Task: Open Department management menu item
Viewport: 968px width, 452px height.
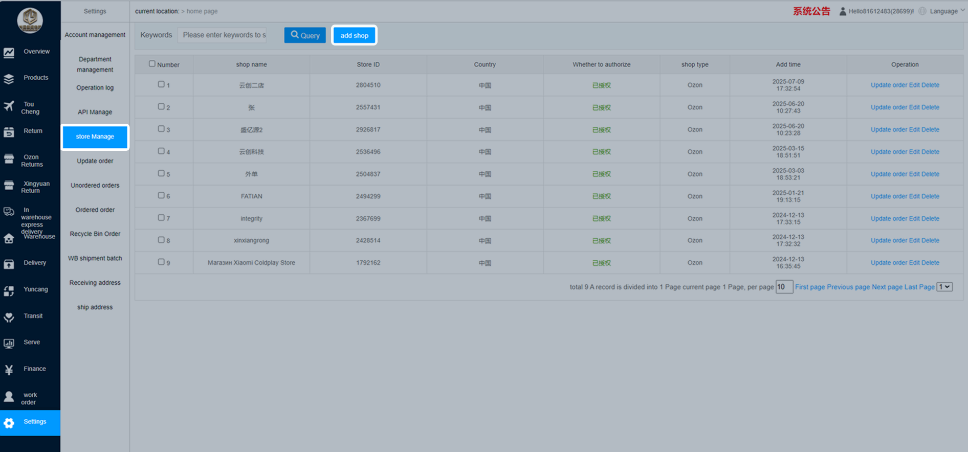Action: coord(95,64)
